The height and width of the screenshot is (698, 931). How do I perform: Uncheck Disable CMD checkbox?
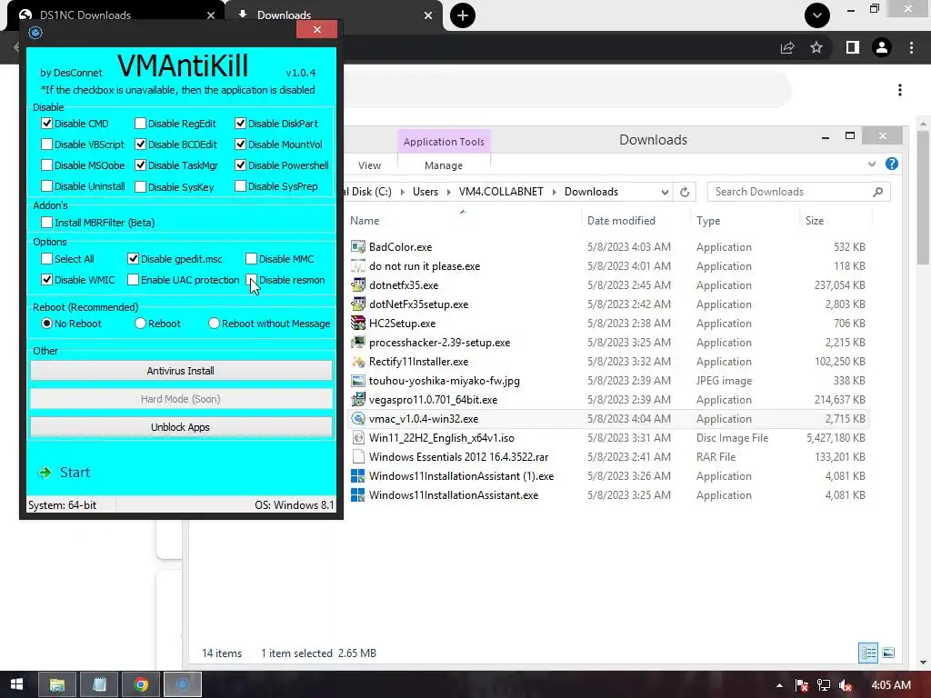coord(47,124)
